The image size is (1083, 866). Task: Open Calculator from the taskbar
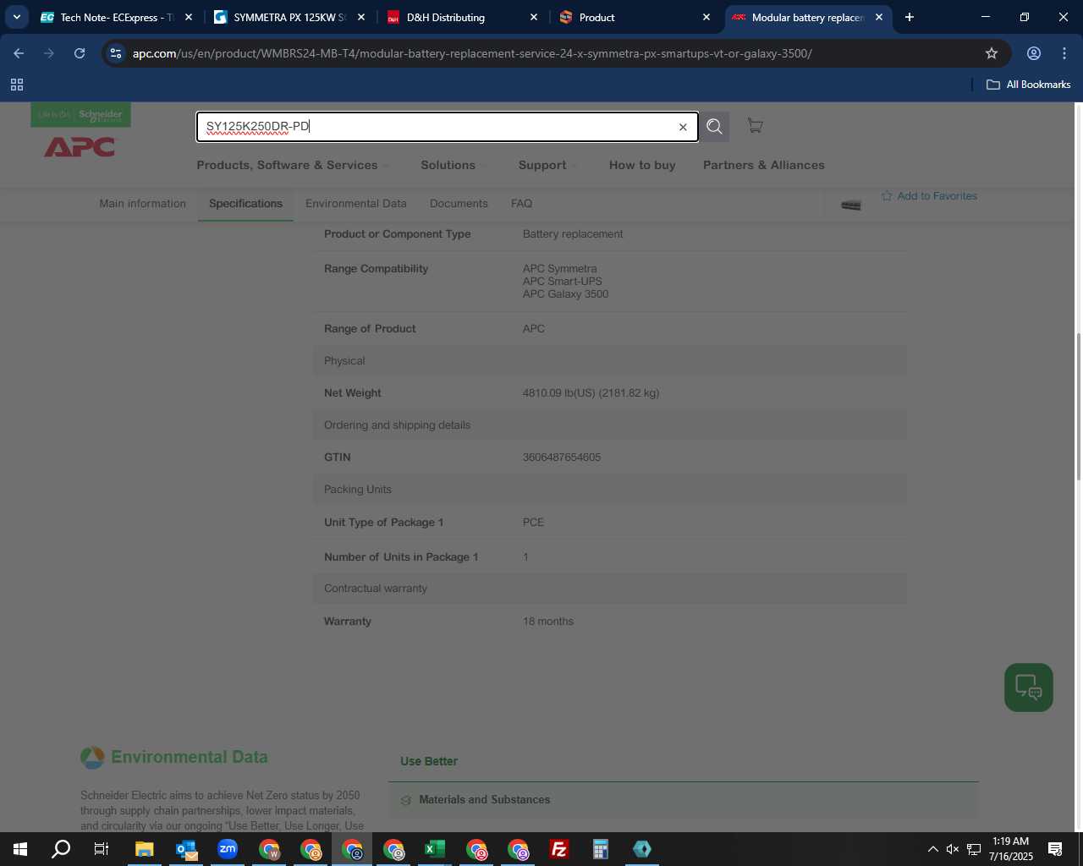pyautogui.click(x=601, y=849)
